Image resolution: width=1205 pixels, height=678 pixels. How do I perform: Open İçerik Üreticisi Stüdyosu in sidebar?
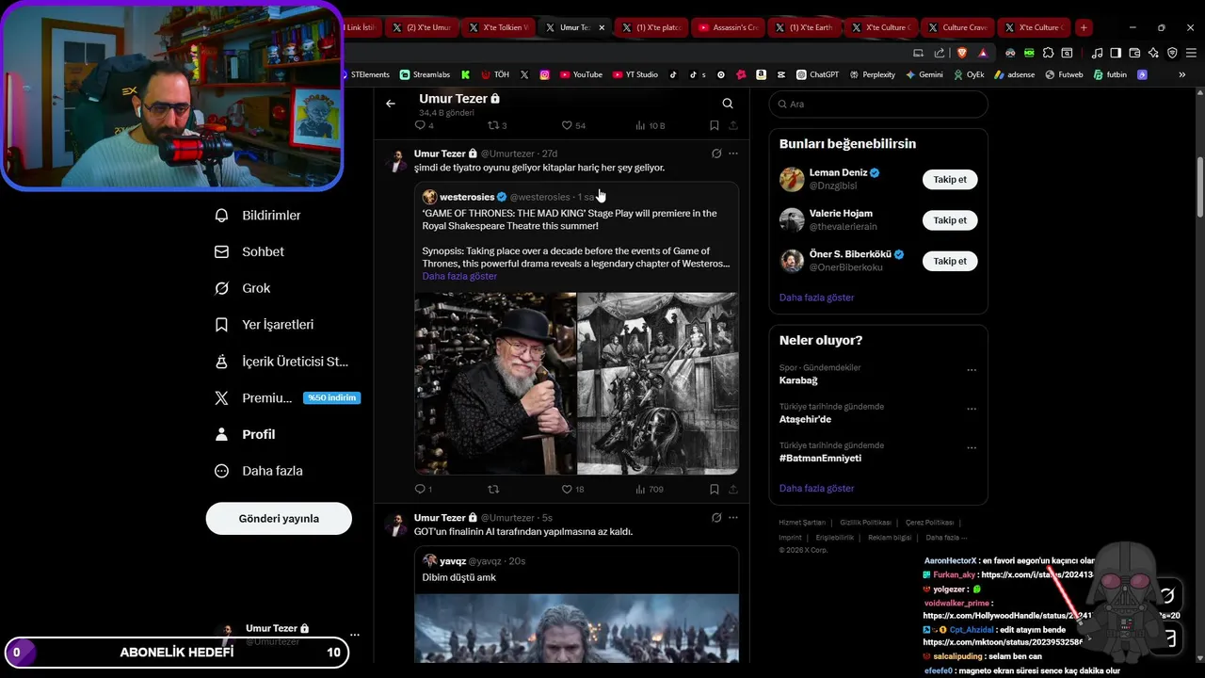click(x=281, y=362)
